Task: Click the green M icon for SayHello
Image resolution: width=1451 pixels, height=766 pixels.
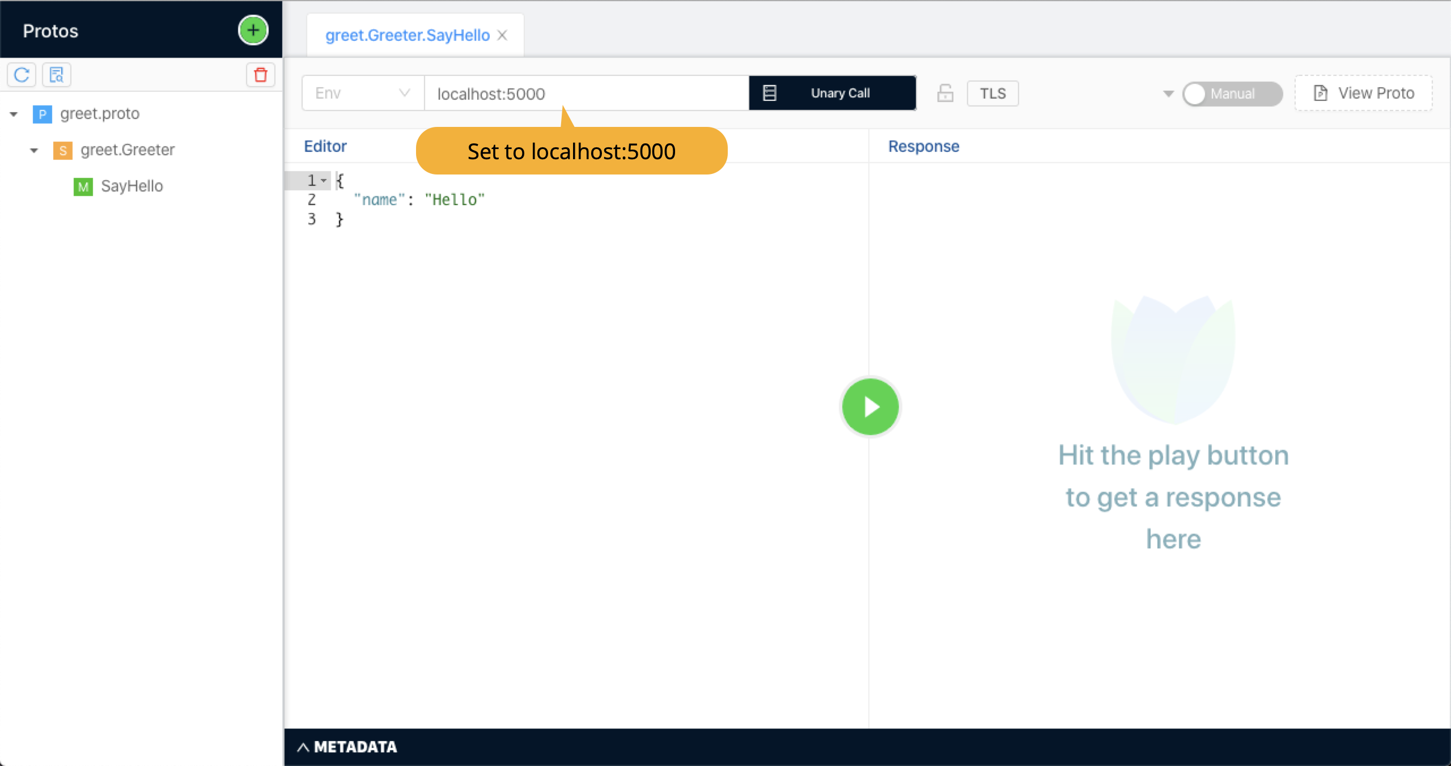Action: [83, 186]
